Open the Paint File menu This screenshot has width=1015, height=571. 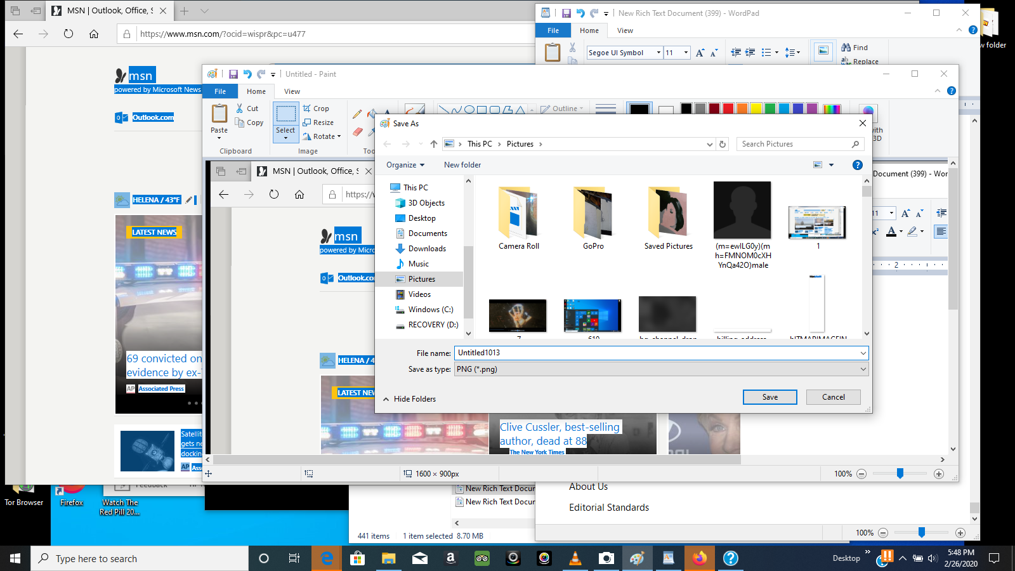point(220,91)
